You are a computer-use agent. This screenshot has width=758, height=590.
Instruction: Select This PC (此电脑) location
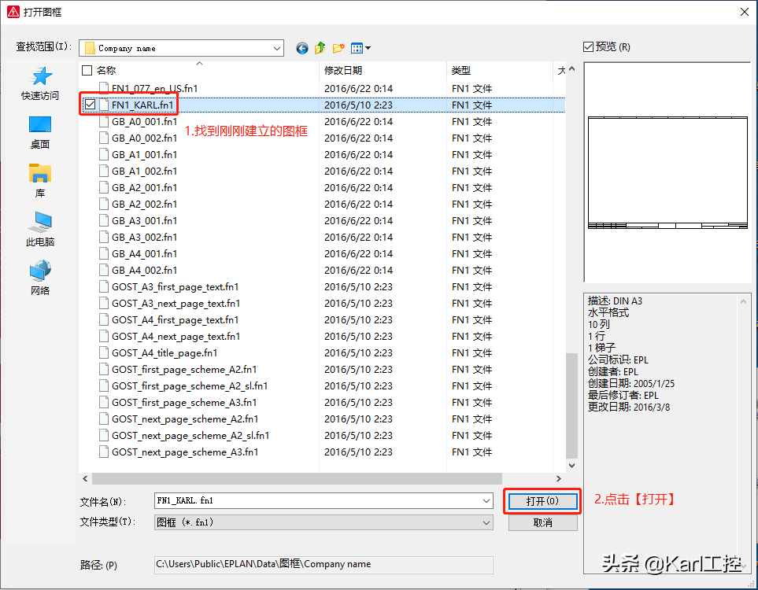39,230
